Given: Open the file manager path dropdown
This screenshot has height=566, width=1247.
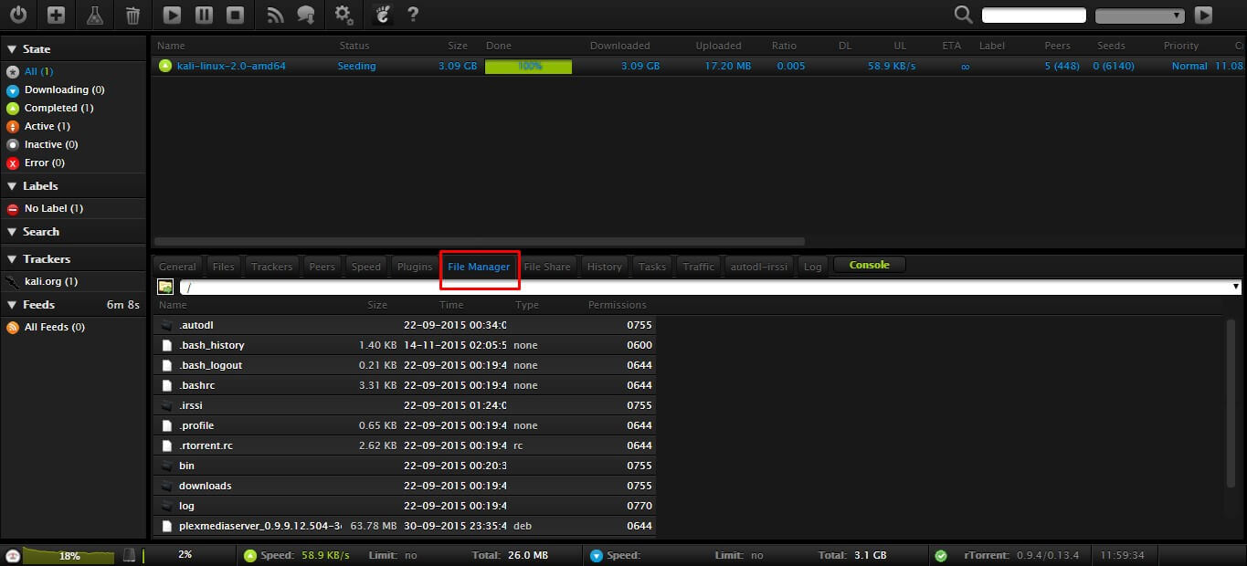Looking at the screenshot, I should 1235,287.
